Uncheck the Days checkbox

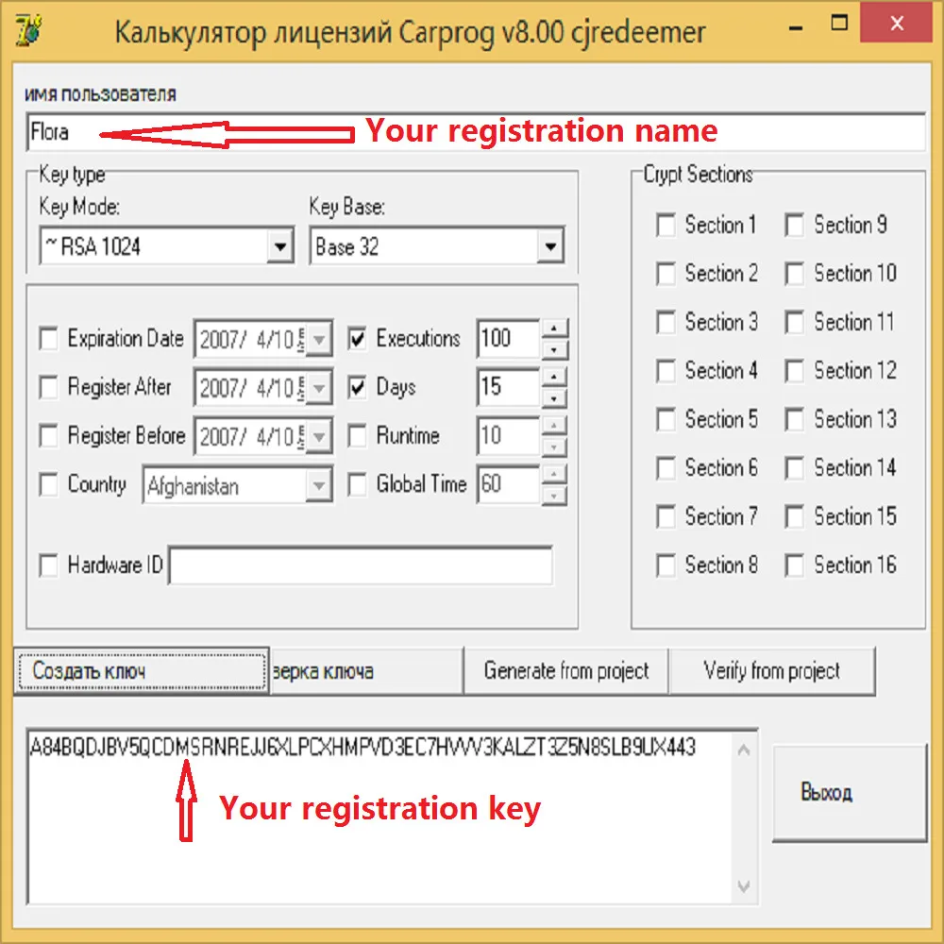(357, 387)
